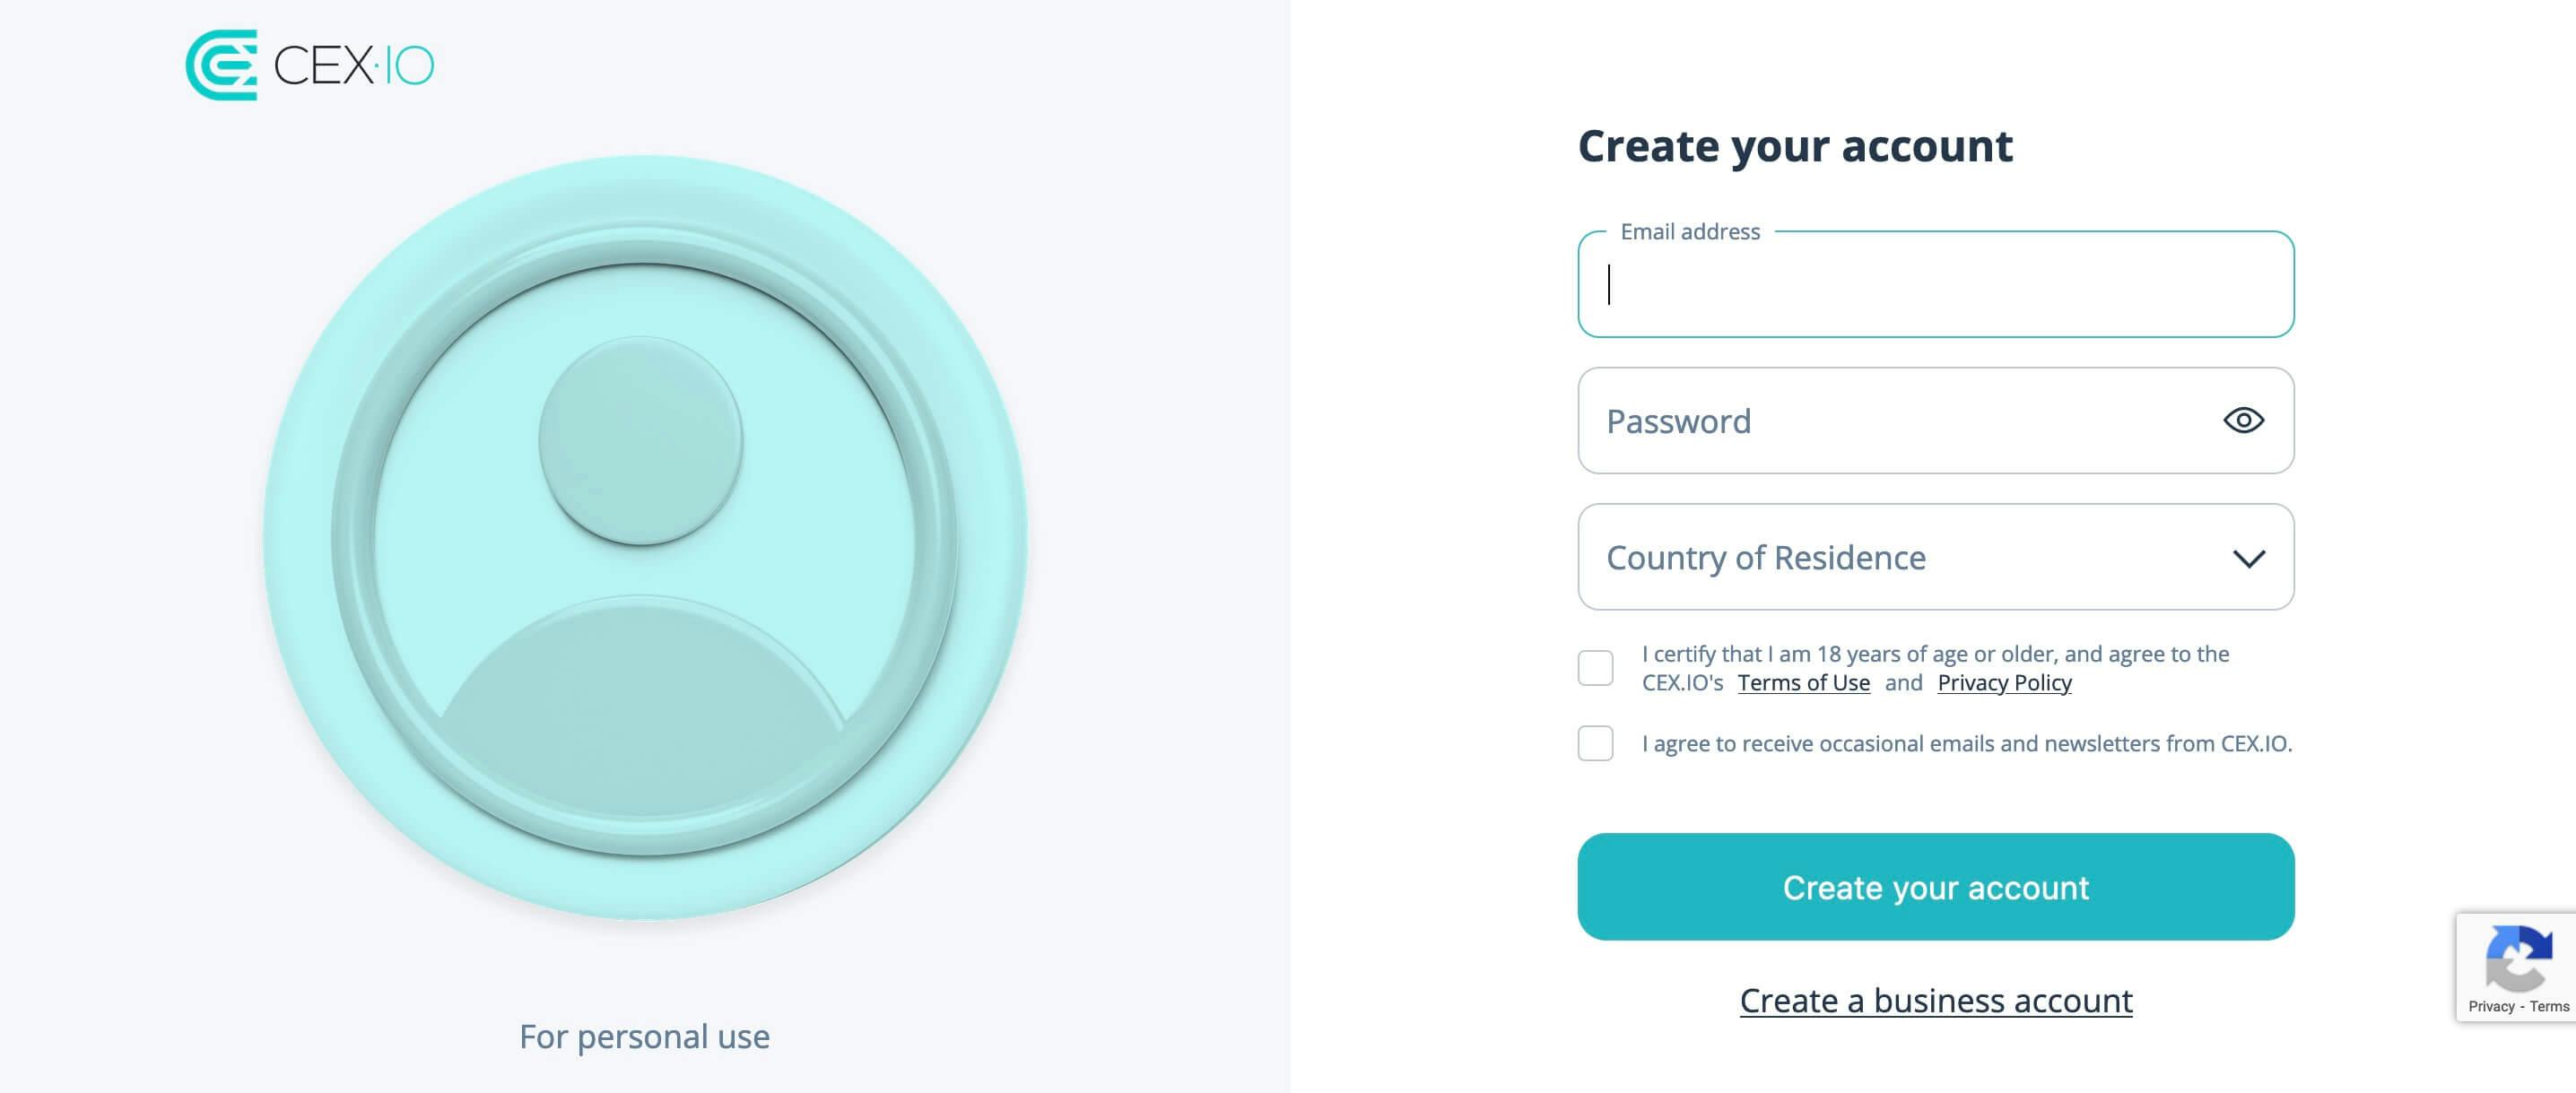The image size is (2576, 1093).
Task: Open the Create a business account link
Action: point(1935,1001)
